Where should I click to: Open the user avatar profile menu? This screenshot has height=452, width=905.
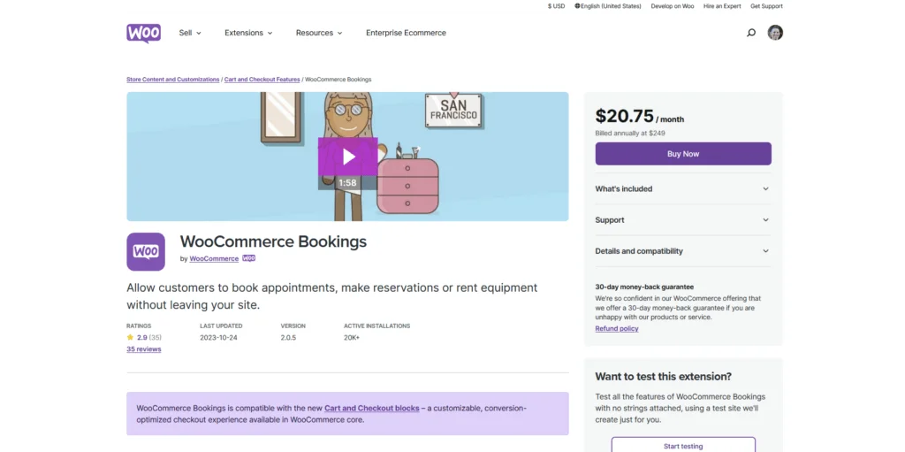pyautogui.click(x=775, y=33)
